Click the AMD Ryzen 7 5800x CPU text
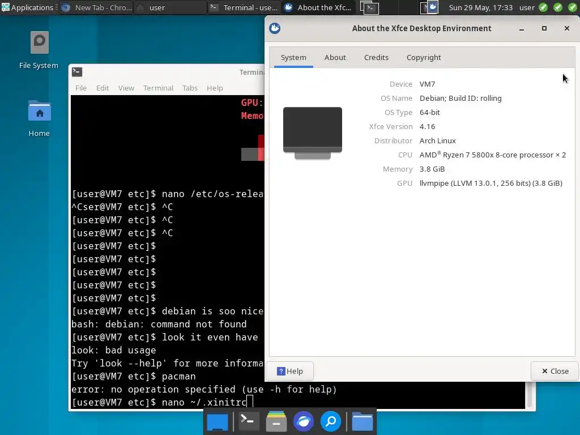 coord(493,155)
